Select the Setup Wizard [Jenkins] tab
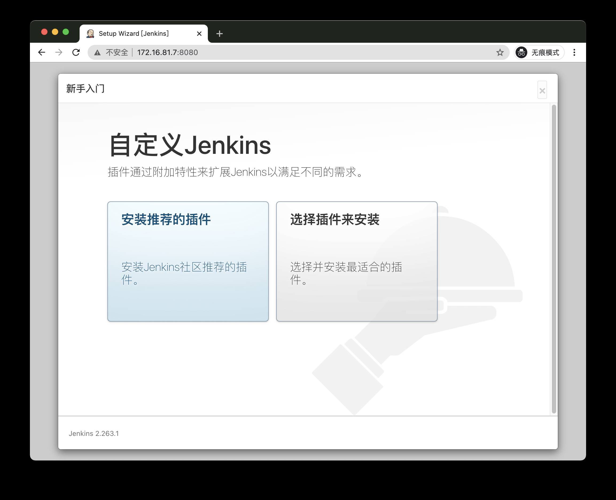The width and height of the screenshot is (616, 500). click(143, 34)
